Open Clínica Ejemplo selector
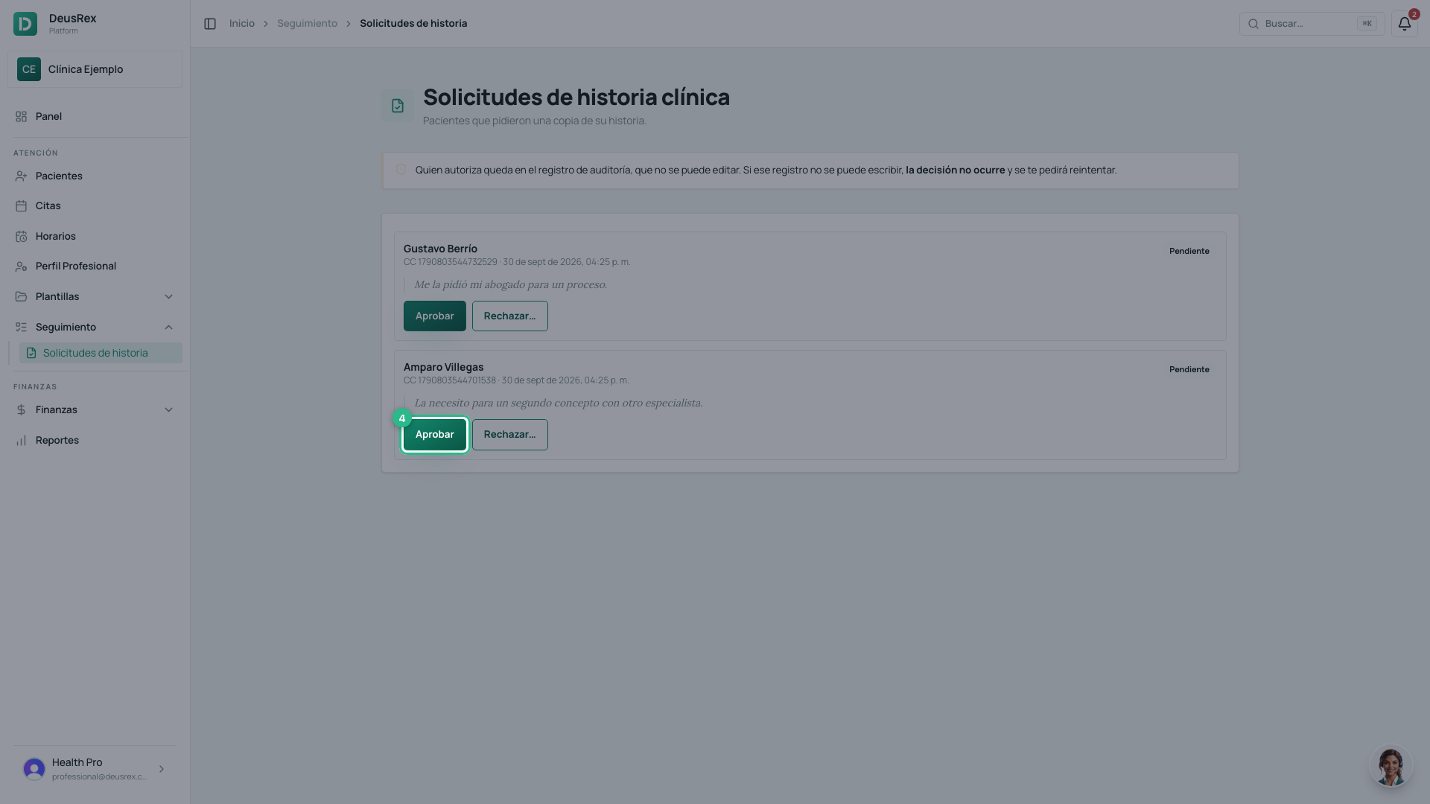1430x804 pixels. pyautogui.click(x=95, y=69)
